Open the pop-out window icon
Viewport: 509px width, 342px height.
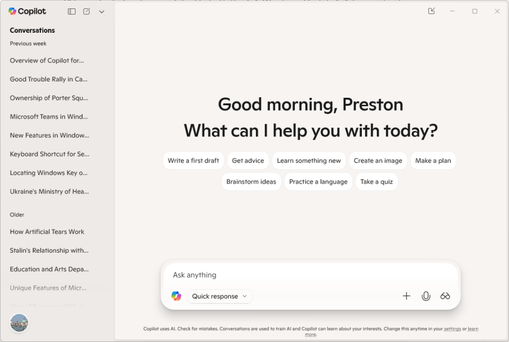pos(431,11)
